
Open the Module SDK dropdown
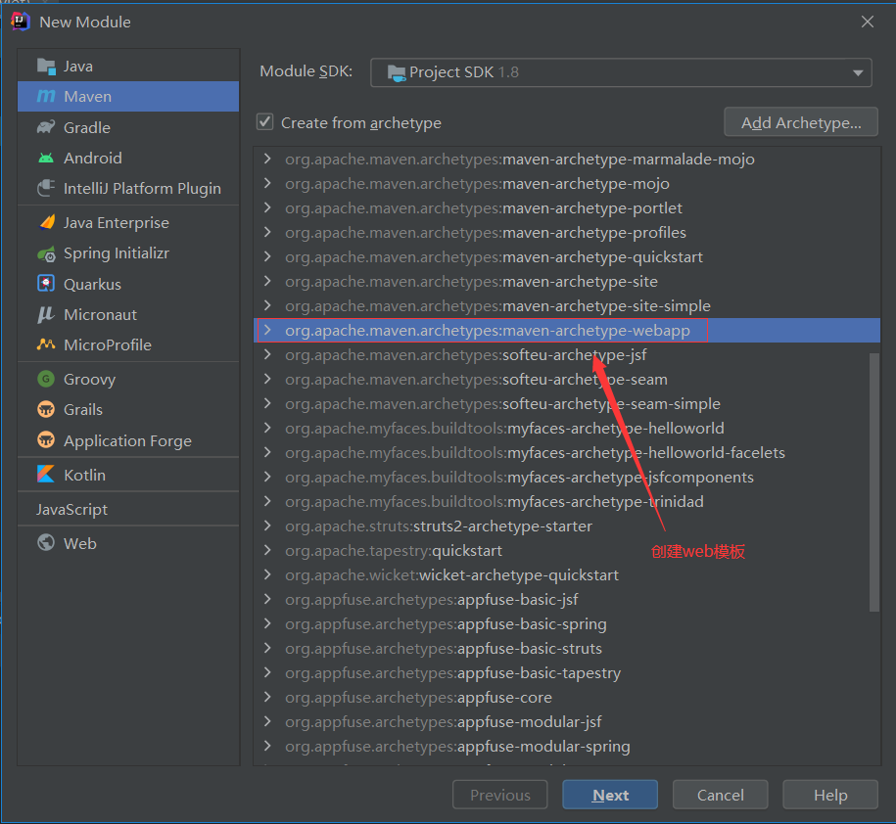[621, 72]
